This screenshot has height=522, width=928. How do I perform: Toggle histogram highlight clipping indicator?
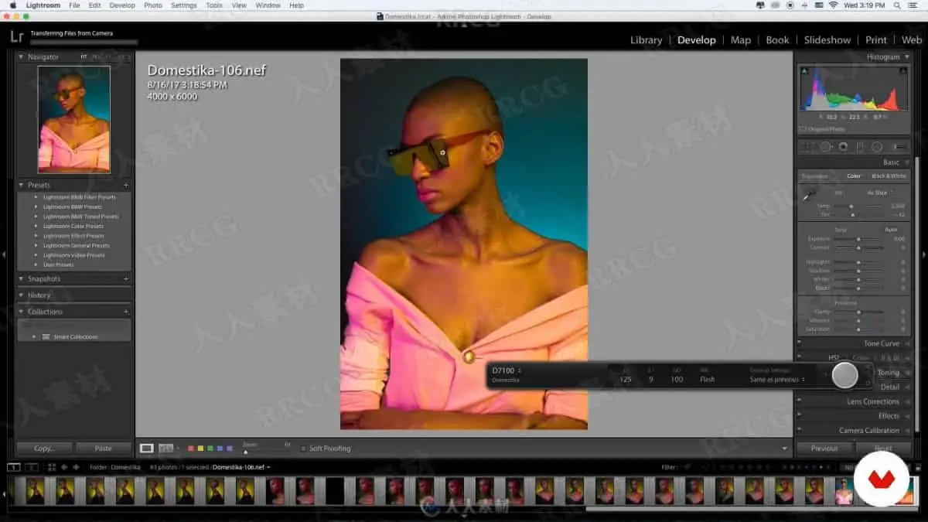point(902,71)
